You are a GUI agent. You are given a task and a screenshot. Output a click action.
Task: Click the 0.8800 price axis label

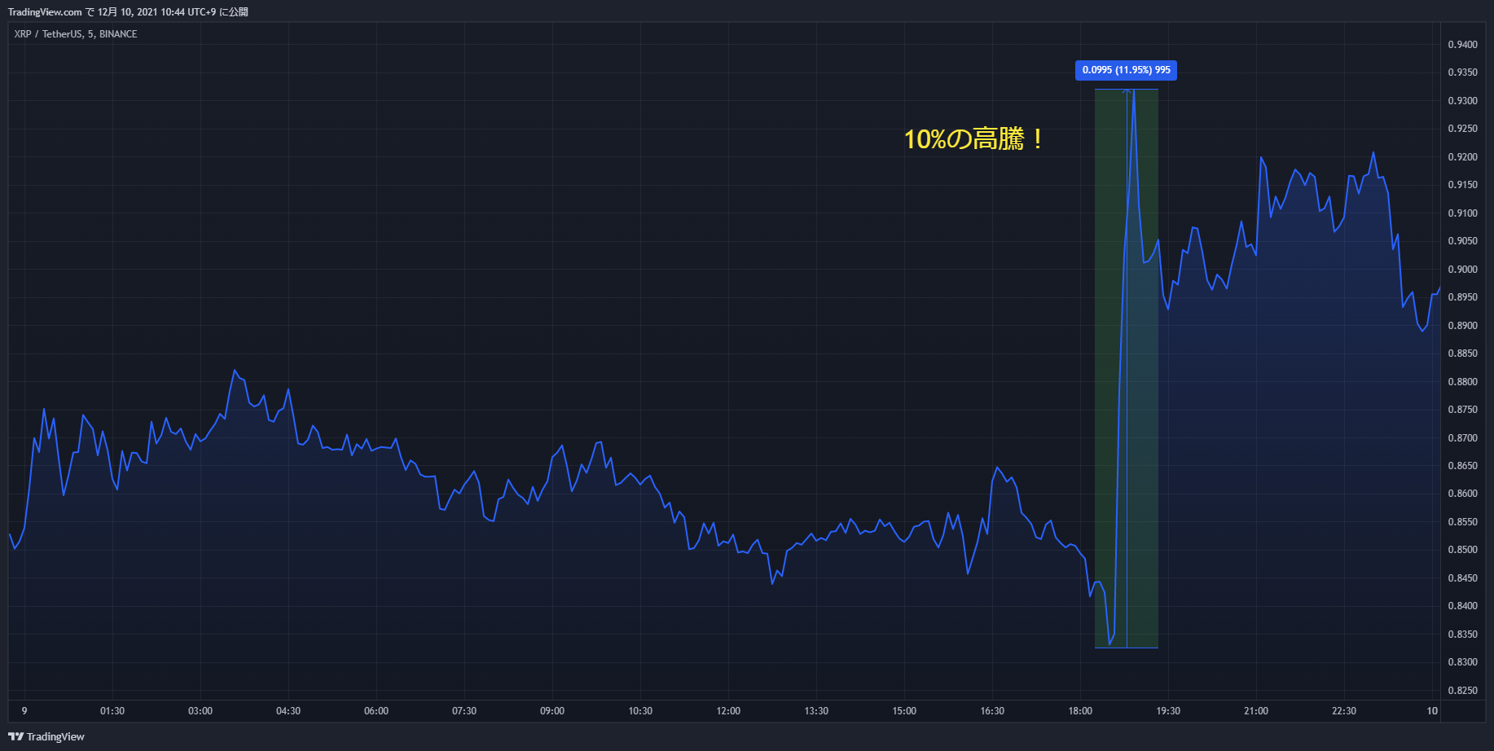tap(1462, 382)
